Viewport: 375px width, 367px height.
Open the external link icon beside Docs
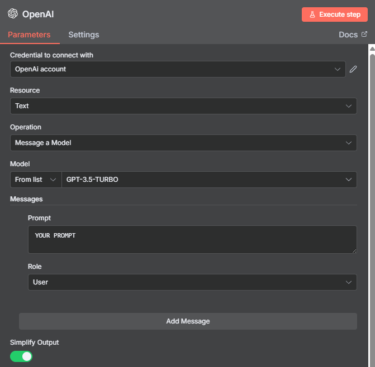coord(364,35)
